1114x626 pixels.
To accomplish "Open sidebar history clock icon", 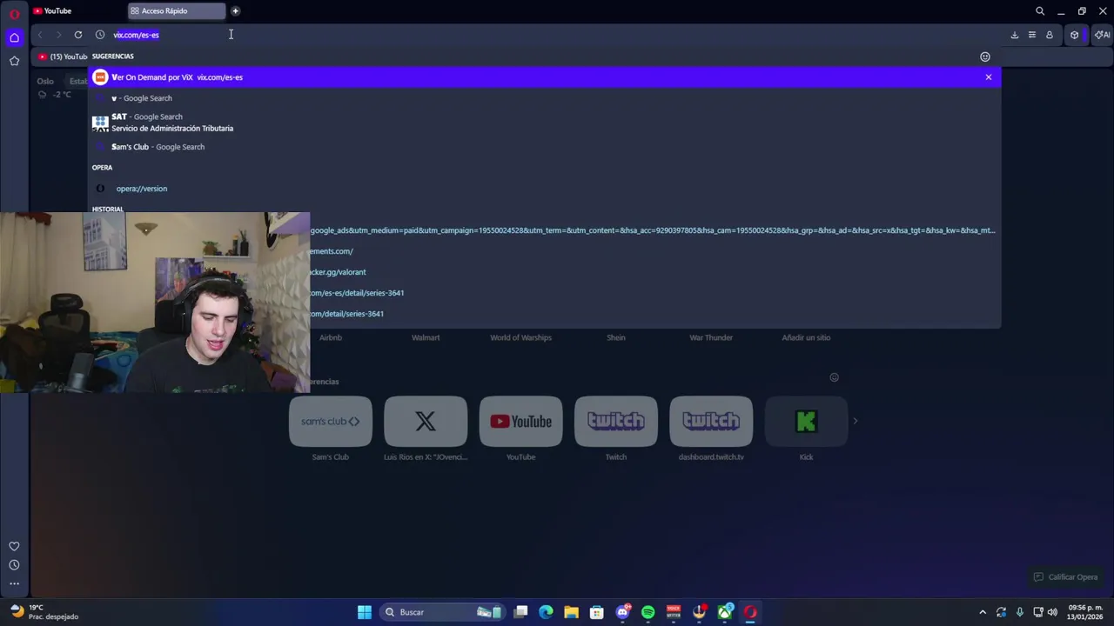I will [x=14, y=565].
